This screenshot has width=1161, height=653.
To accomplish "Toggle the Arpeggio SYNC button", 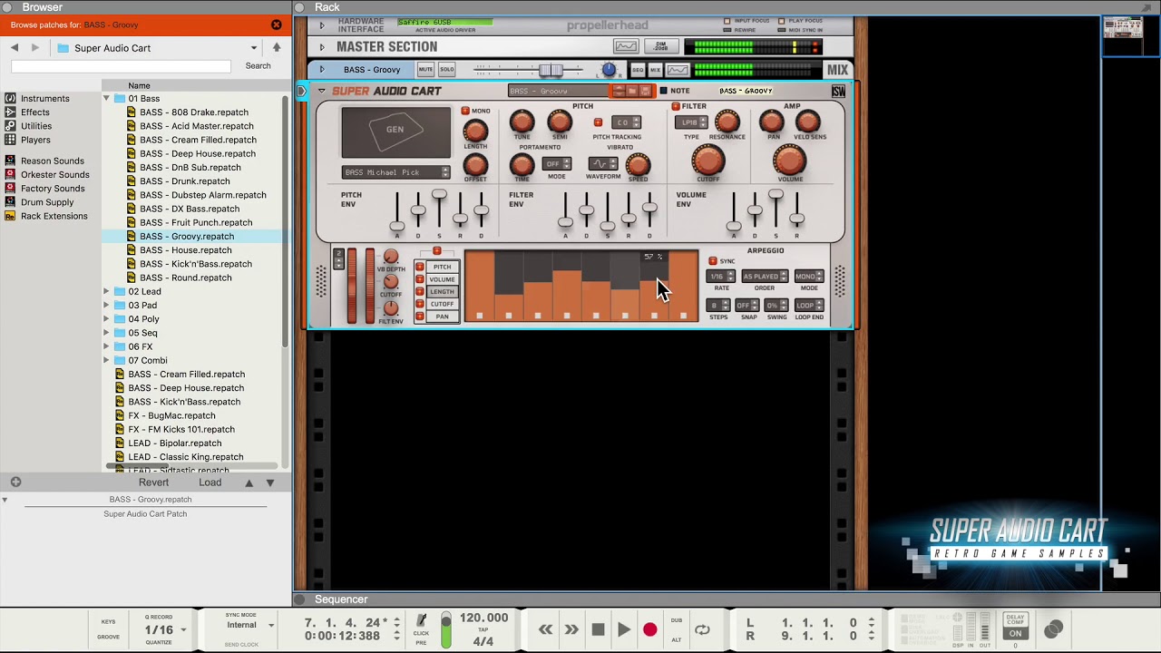I will click(713, 261).
